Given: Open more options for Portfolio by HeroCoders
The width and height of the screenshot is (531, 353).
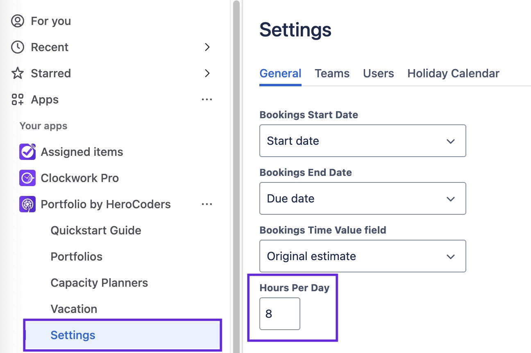Looking at the screenshot, I should (x=207, y=205).
